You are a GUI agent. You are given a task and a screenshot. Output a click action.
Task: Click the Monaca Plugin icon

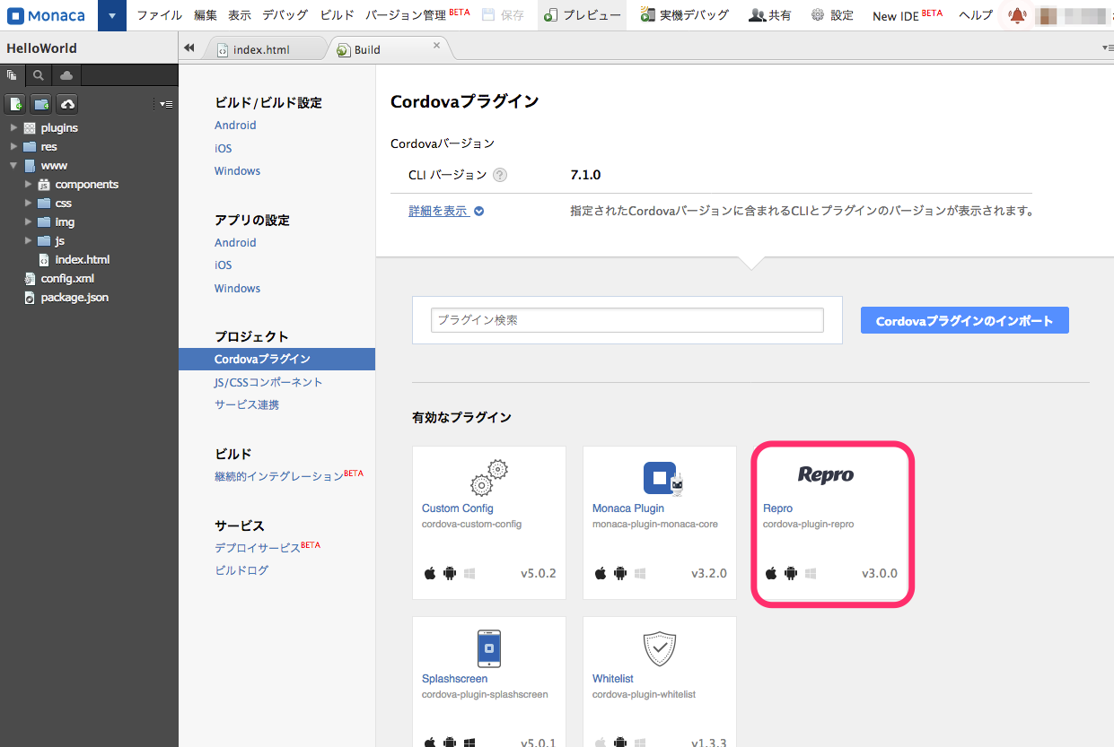point(664,477)
